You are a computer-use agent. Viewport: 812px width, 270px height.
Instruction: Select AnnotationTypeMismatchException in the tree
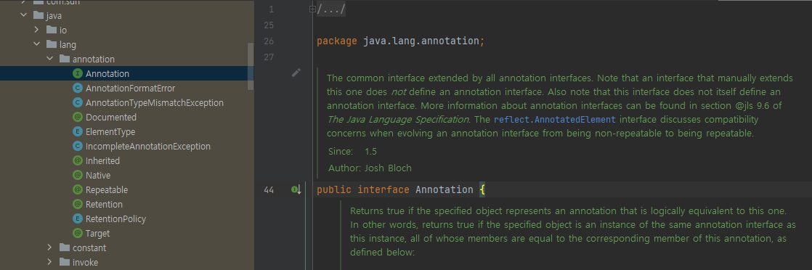pos(154,103)
